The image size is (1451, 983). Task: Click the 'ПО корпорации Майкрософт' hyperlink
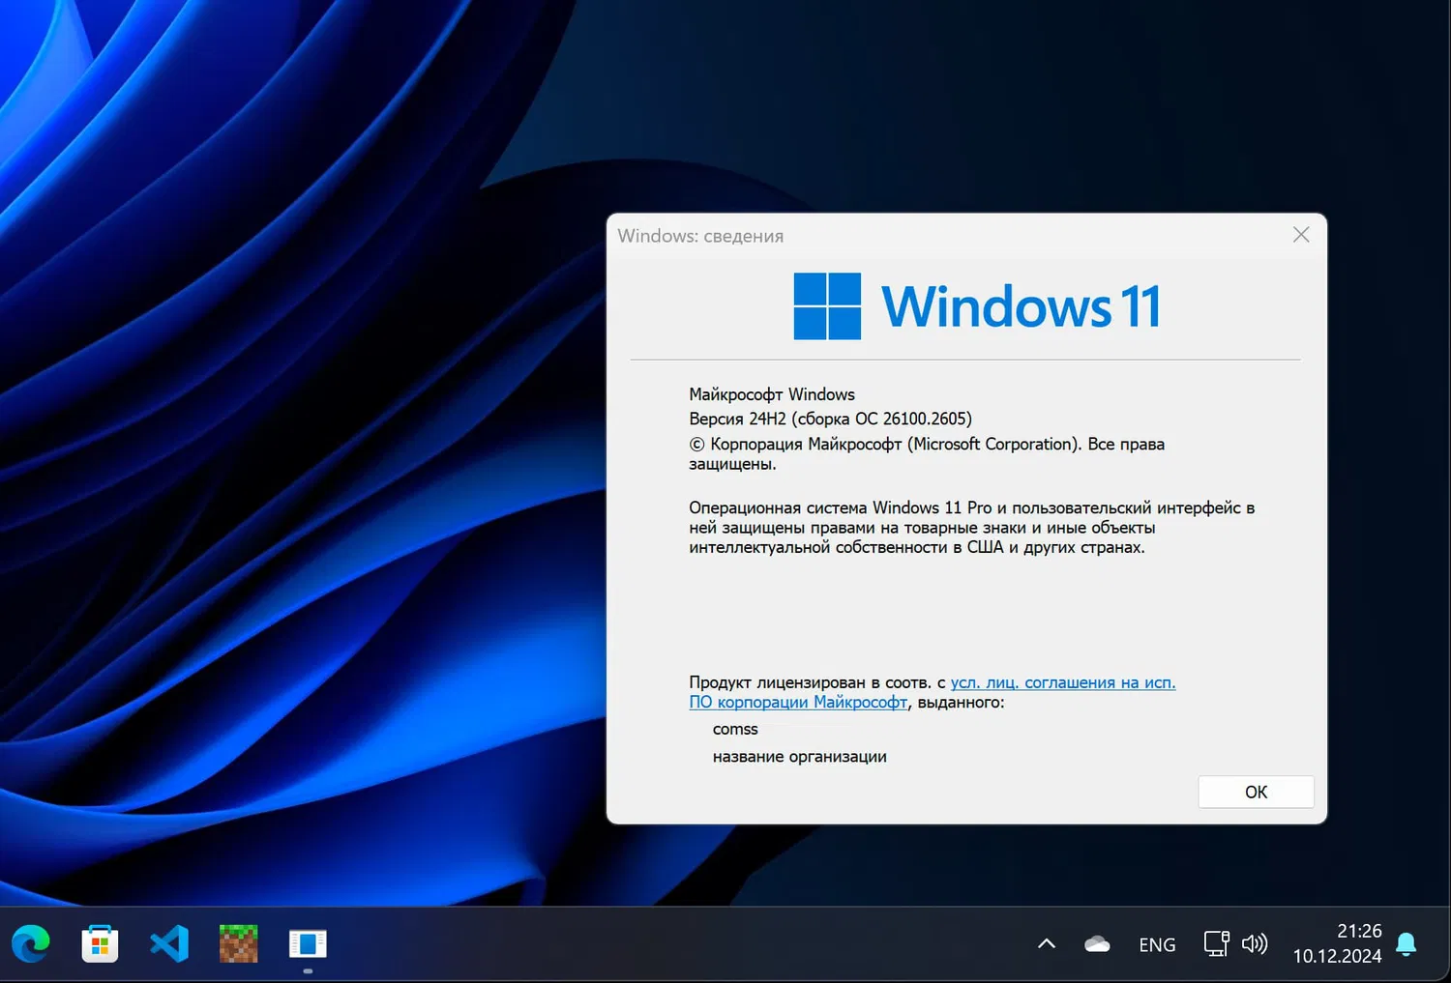pos(797,702)
